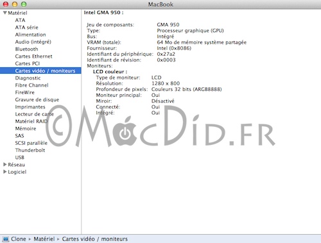Select SAS in the sidebar
The image size is (321, 243).
19,136
